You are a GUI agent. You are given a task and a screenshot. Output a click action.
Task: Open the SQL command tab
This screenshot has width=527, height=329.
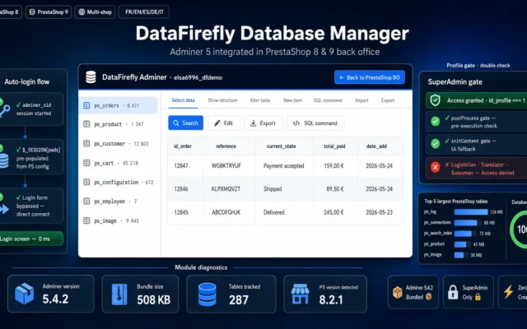click(328, 100)
